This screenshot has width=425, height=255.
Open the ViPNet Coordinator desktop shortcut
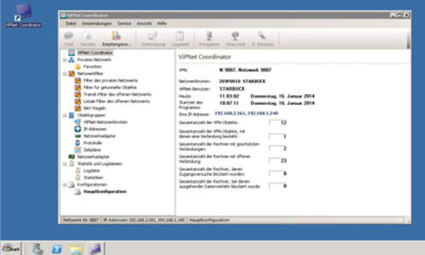click(x=23, y=16)
